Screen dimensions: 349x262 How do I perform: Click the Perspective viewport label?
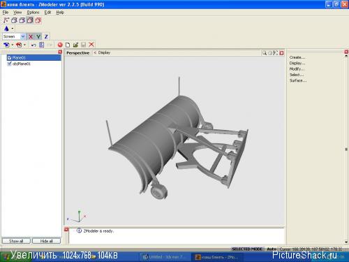click(x=78, y=53)
